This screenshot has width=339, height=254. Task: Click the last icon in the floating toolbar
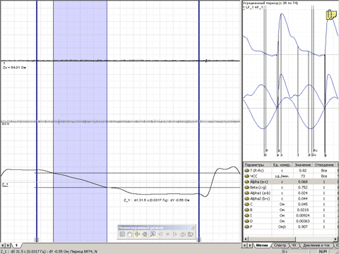(x=191, y=234)
